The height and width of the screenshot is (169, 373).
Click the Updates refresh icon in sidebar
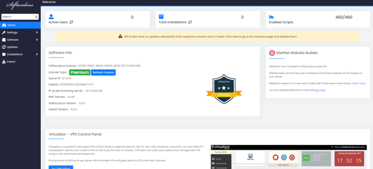[4, 47]
